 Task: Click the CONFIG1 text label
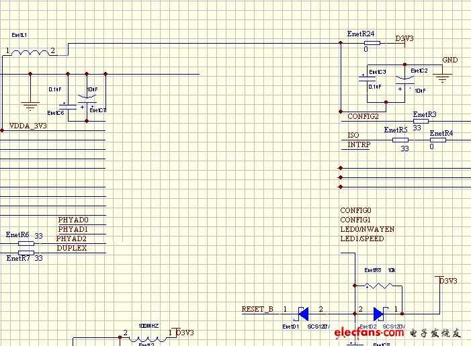click(x=355, y=220)
